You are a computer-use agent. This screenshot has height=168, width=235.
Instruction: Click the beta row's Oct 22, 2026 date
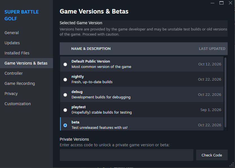(210, 125)
